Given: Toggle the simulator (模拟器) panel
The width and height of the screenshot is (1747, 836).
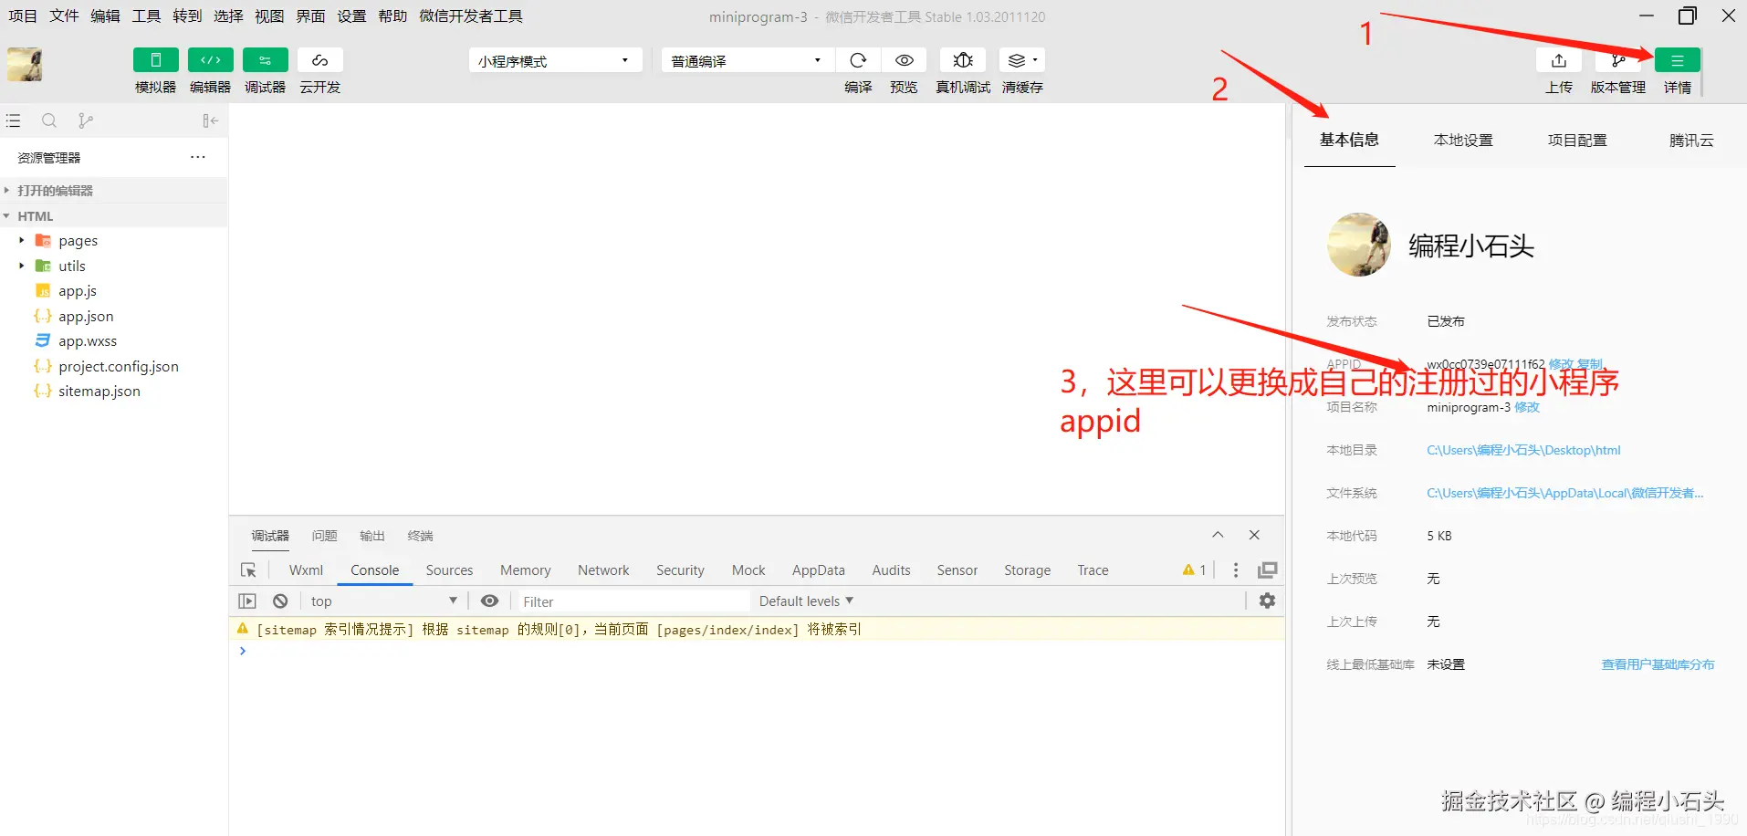Looking at the screenshot, I should [x=156, y=60].
